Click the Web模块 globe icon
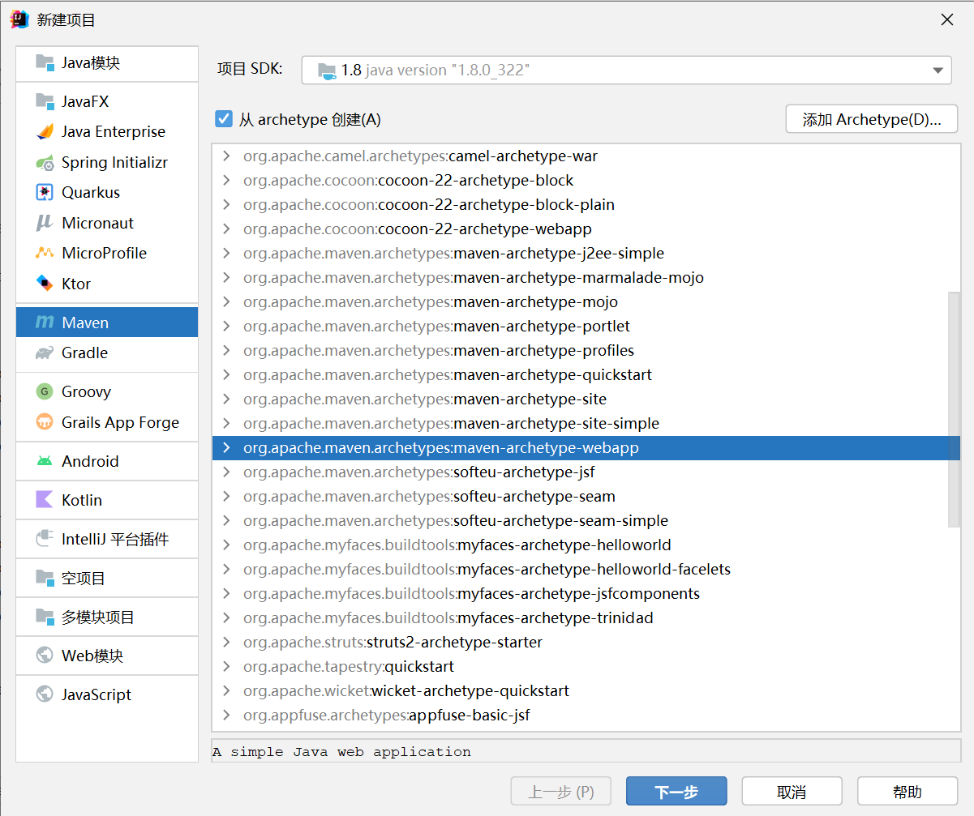 [x=45, y=656]
